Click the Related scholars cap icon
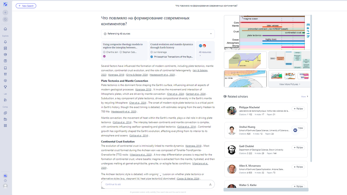 pos(225,97)
